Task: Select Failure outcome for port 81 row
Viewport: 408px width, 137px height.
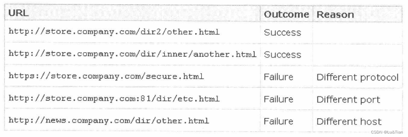Action: pyautogui.click(x=278, y=99)
